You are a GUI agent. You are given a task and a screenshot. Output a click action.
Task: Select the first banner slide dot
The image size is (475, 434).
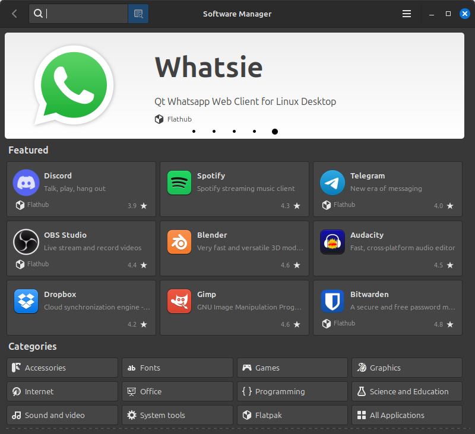pyautogui.click(x=194, y=131)
